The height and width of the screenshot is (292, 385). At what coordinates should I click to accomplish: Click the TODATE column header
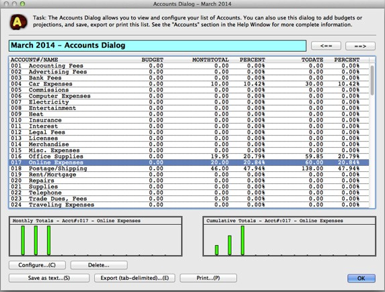pos(312,60)
